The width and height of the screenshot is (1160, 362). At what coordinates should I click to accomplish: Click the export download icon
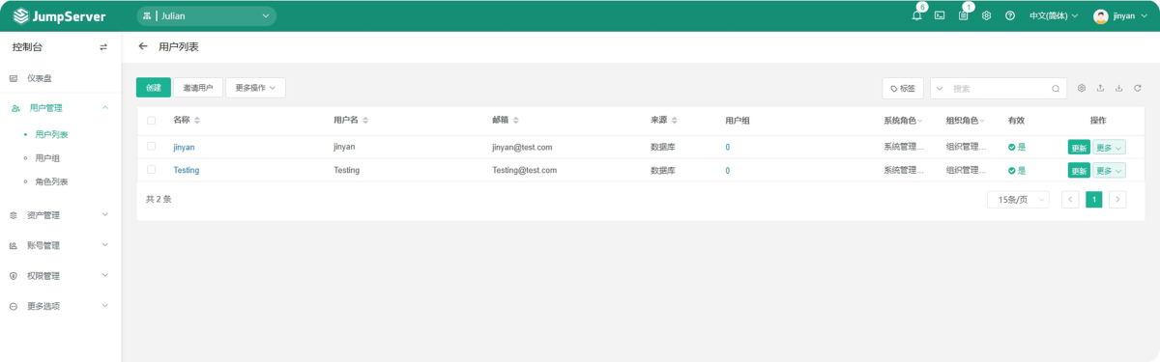click(x=1118, y=88)
